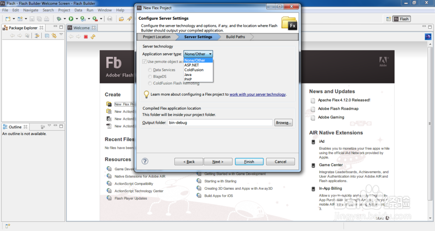Expand the Profile dropdown arrow
Viewport: 435px width, 231px height.
pyautogui.click(x=89, y=19)
